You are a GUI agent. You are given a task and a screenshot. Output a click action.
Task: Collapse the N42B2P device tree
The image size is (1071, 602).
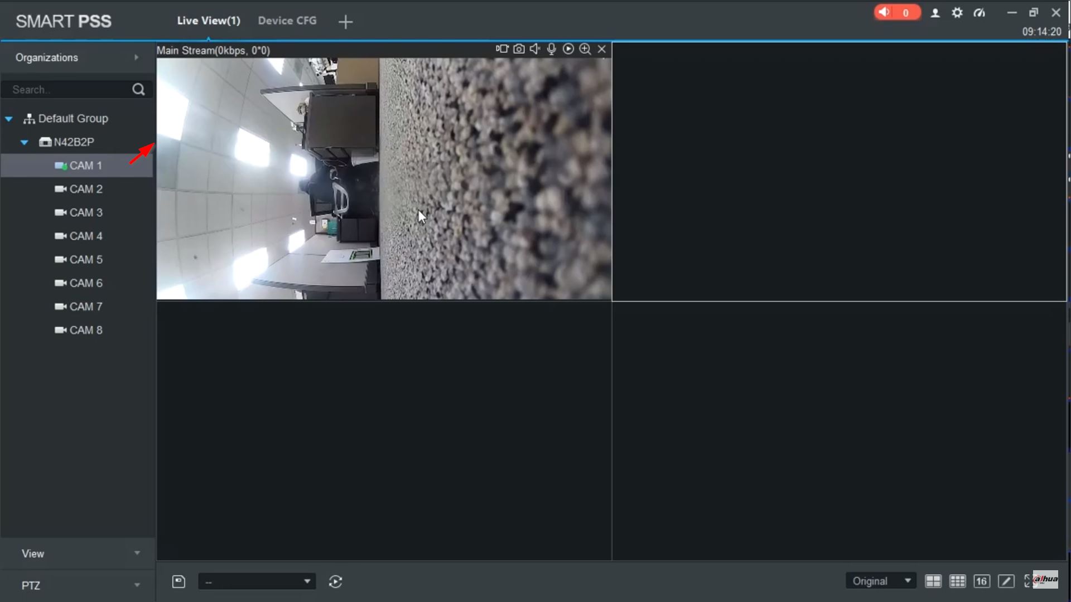tap(24, 142)
